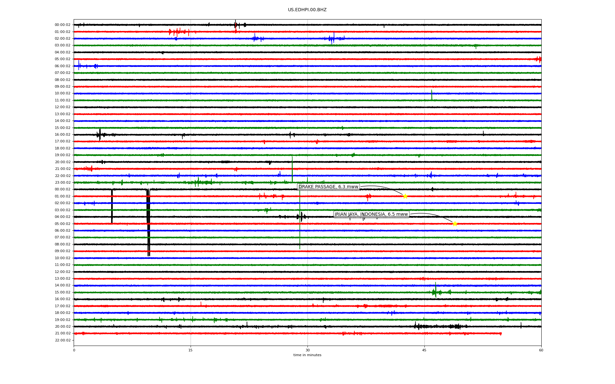
Task: Click the 45 tick on the x-axis
Action: [x=424, y=350]
